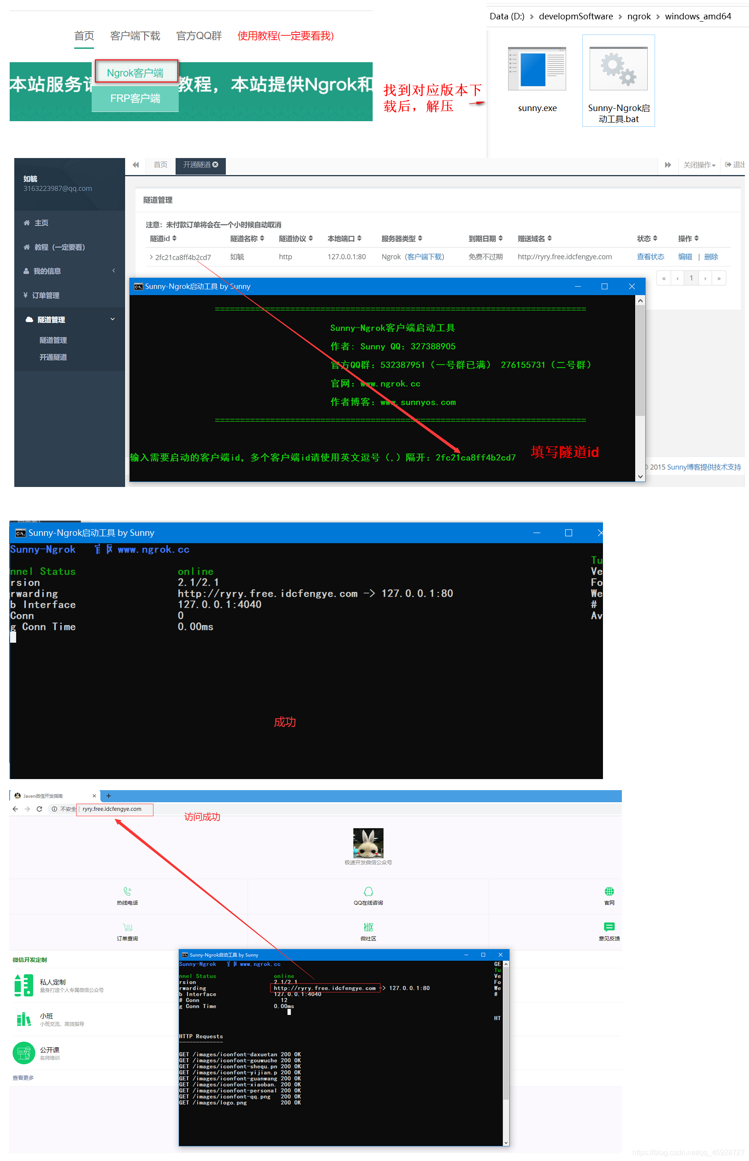Click the 退出 logout icon
The image size is (749, 1161).
tap(728, 164)
